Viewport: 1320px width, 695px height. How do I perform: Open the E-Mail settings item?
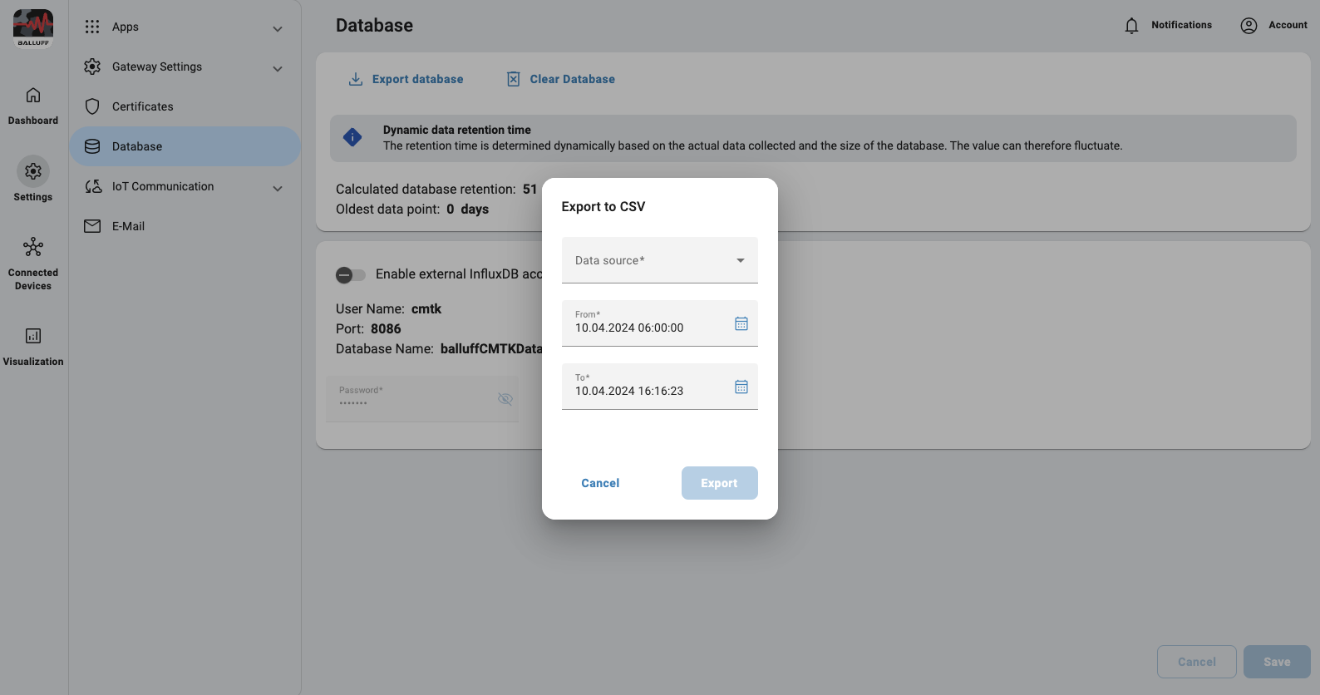tap(128, 226)
